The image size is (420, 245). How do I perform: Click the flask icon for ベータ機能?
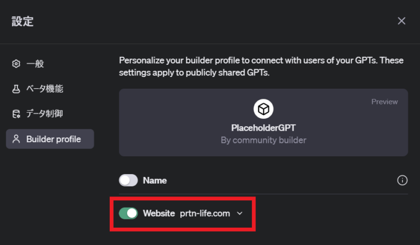pos(16,89)
